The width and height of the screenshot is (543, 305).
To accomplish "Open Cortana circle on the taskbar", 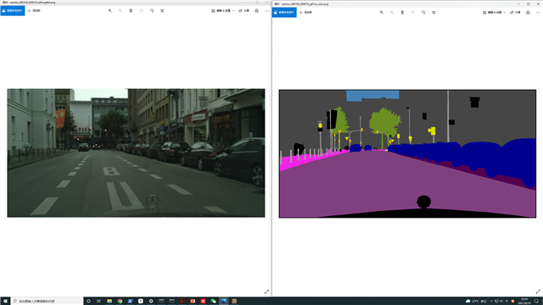I will tap(88, 302).
